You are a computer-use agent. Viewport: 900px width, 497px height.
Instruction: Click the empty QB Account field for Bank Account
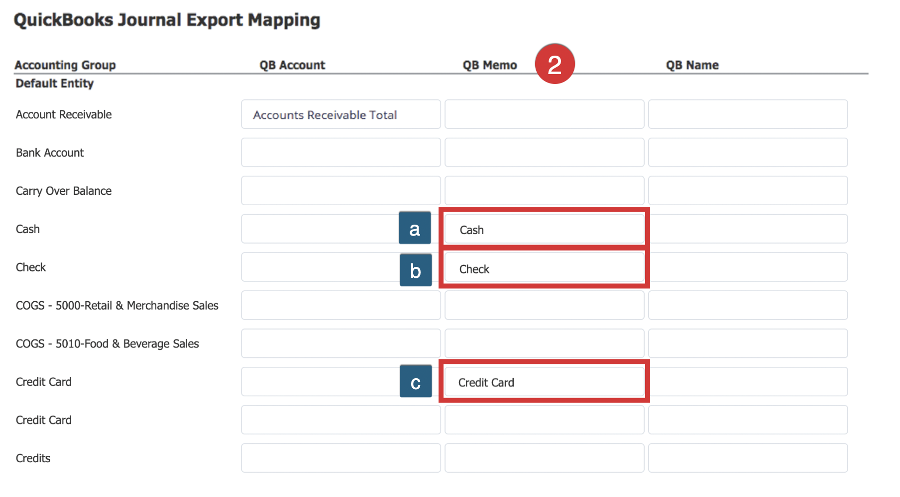[340, 153]
